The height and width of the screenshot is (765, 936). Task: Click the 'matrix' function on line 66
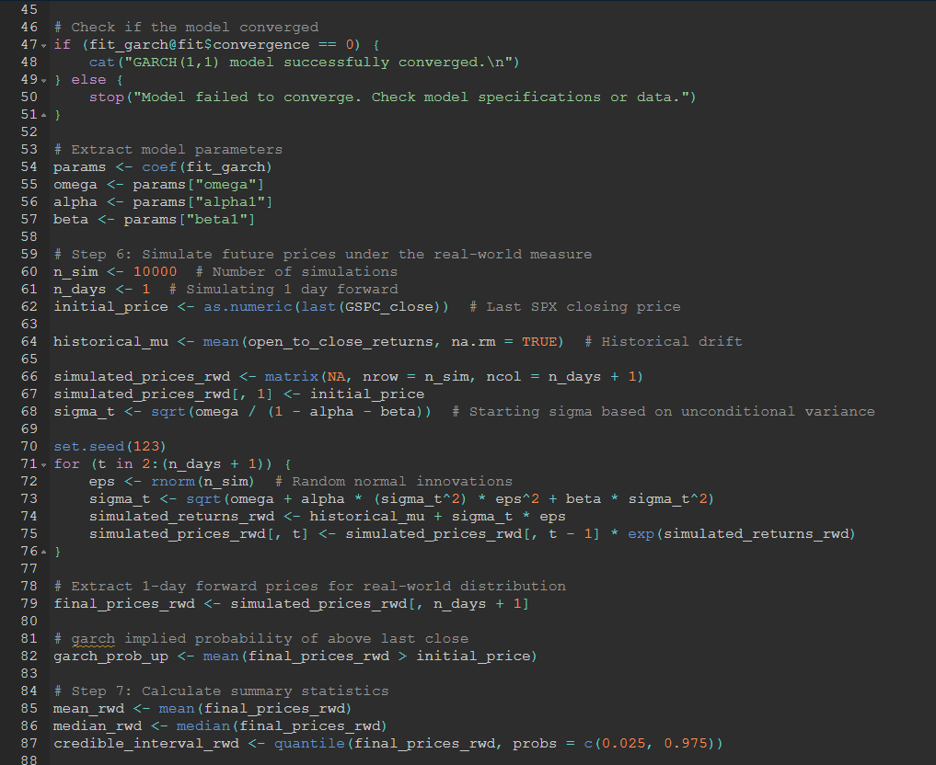click(292, 377)
